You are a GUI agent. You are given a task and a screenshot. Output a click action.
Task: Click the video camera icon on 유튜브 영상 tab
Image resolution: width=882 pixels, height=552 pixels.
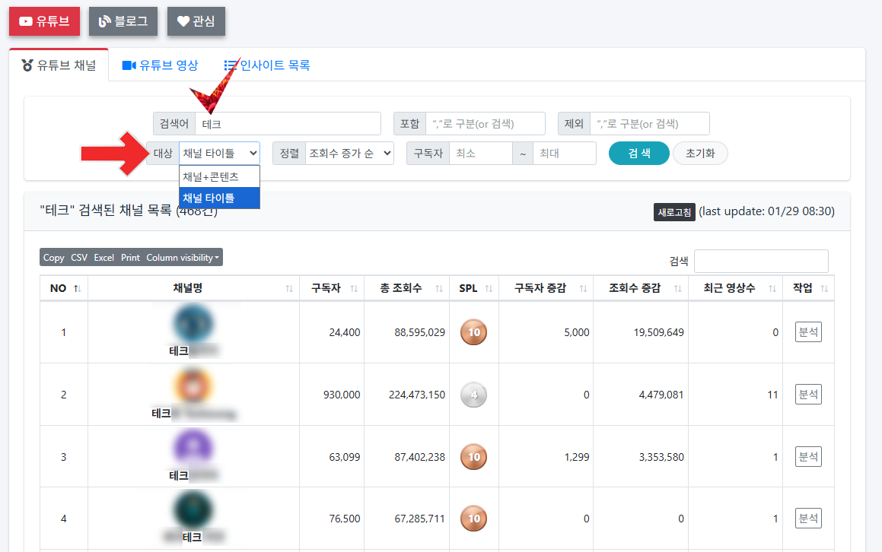(128, 65)
